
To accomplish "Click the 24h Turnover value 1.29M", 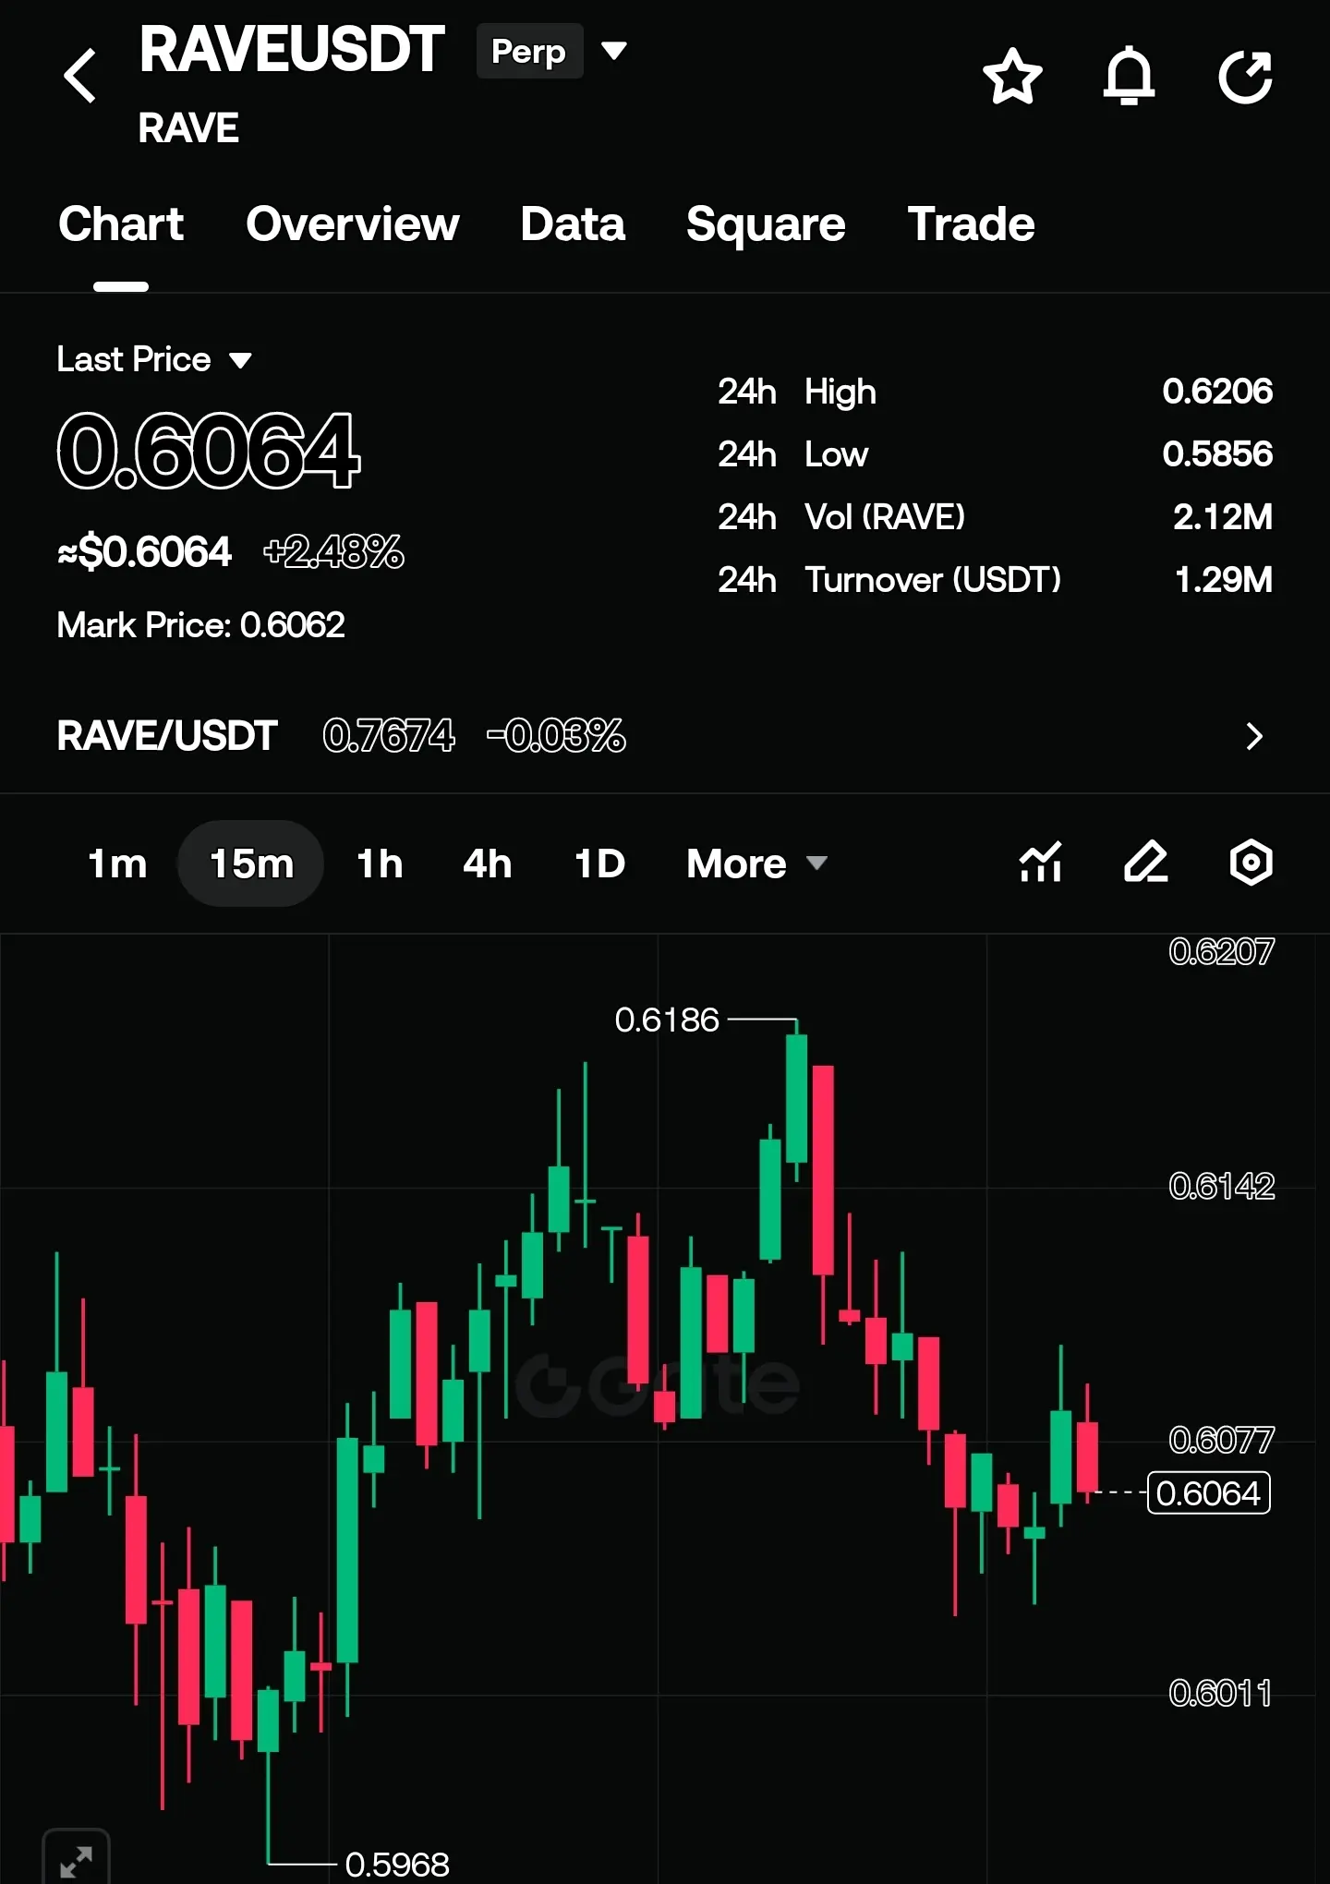I will [x=1224, y=580].
